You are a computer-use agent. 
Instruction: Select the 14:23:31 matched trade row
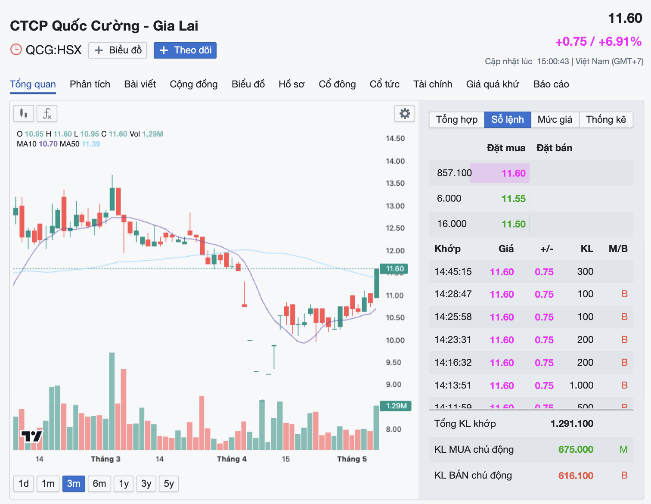point(531,340)
